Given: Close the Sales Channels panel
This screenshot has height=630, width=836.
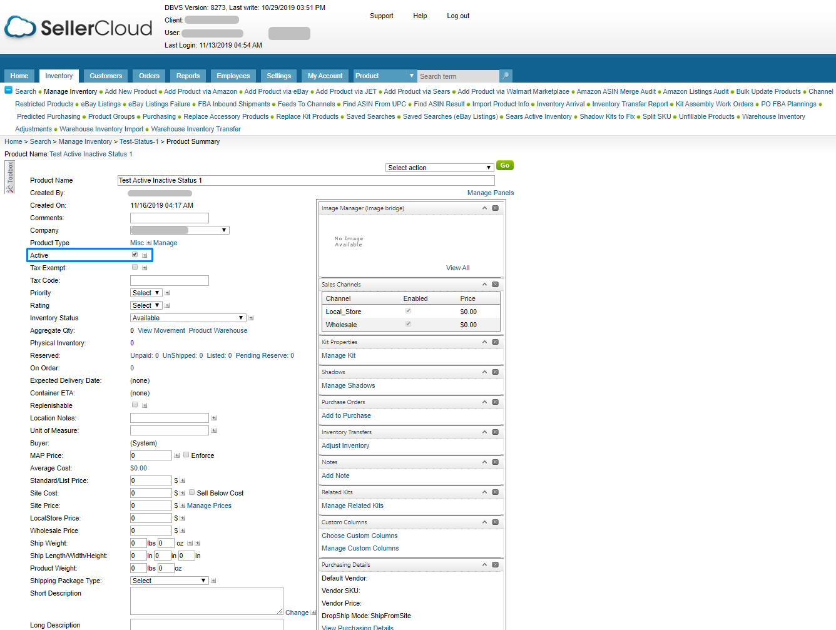Looking at the screenshot, I should coord(495,285).
